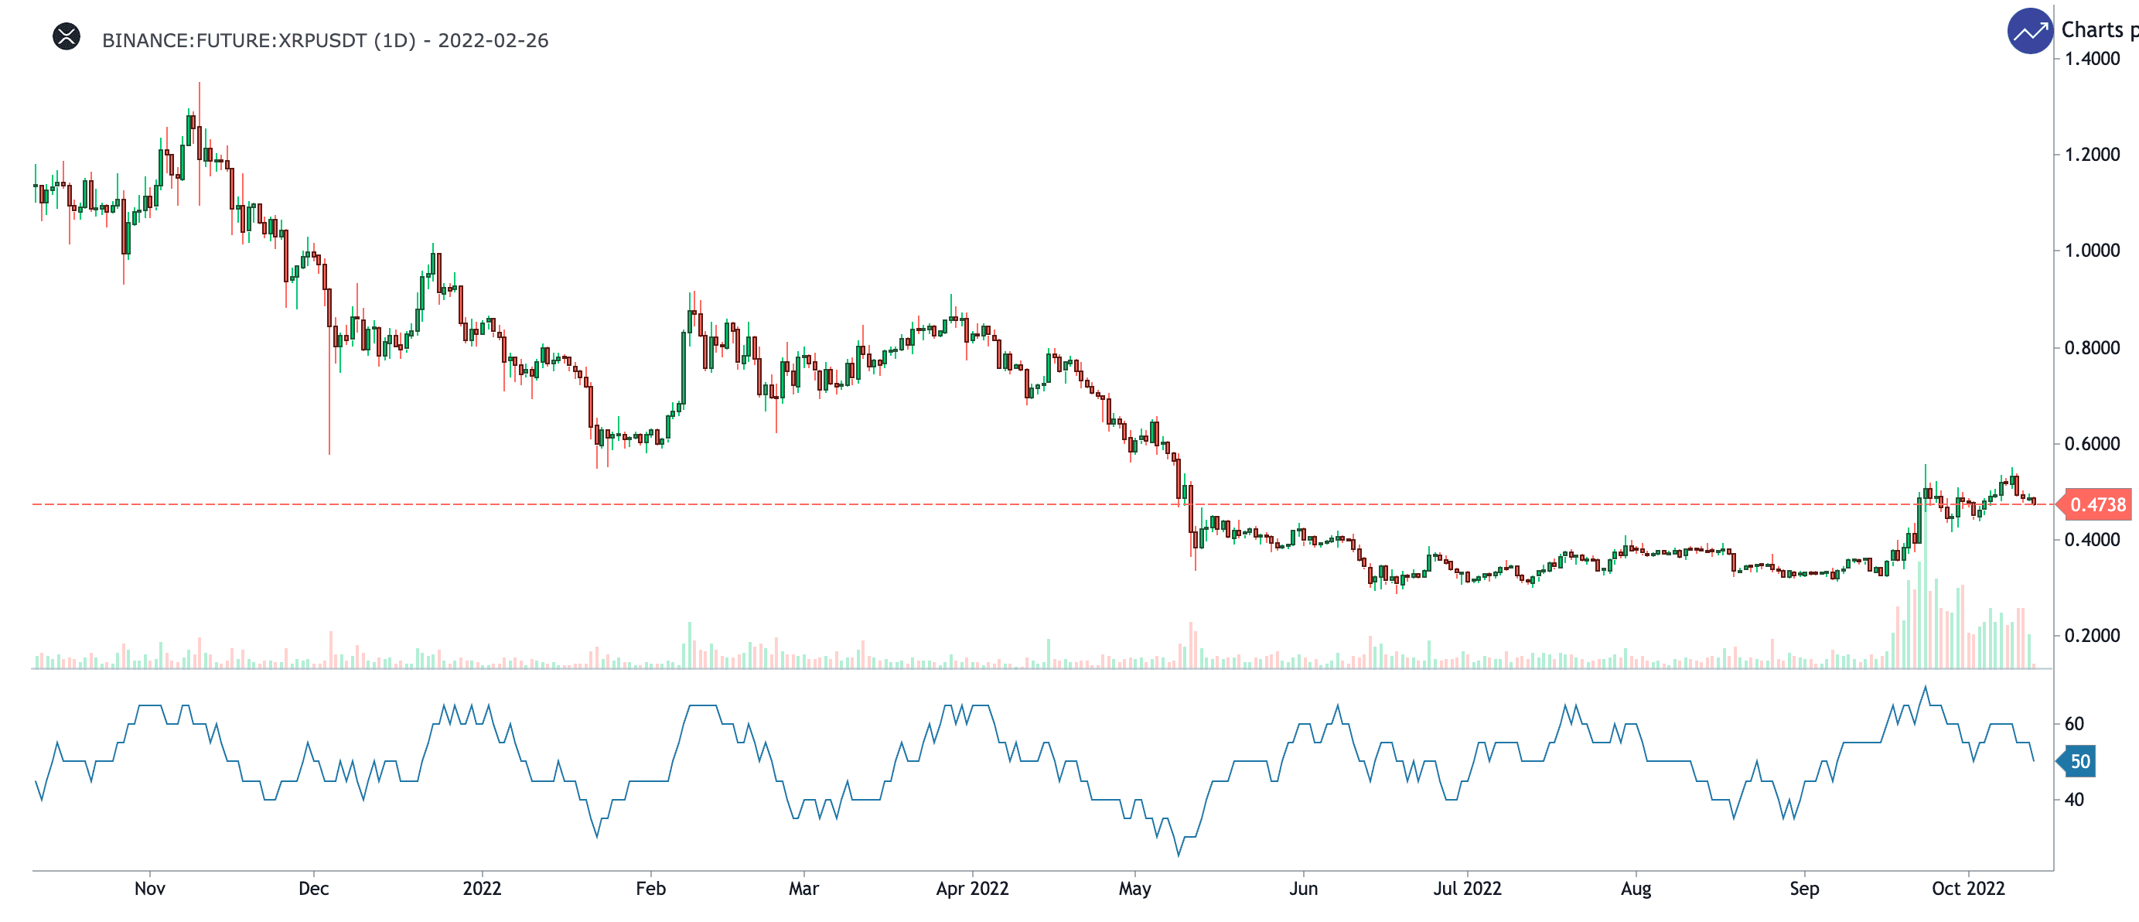The image size is (2139, 922).
Task: Select the Jul 2022 time axis marker
Action: [1466, 888]
